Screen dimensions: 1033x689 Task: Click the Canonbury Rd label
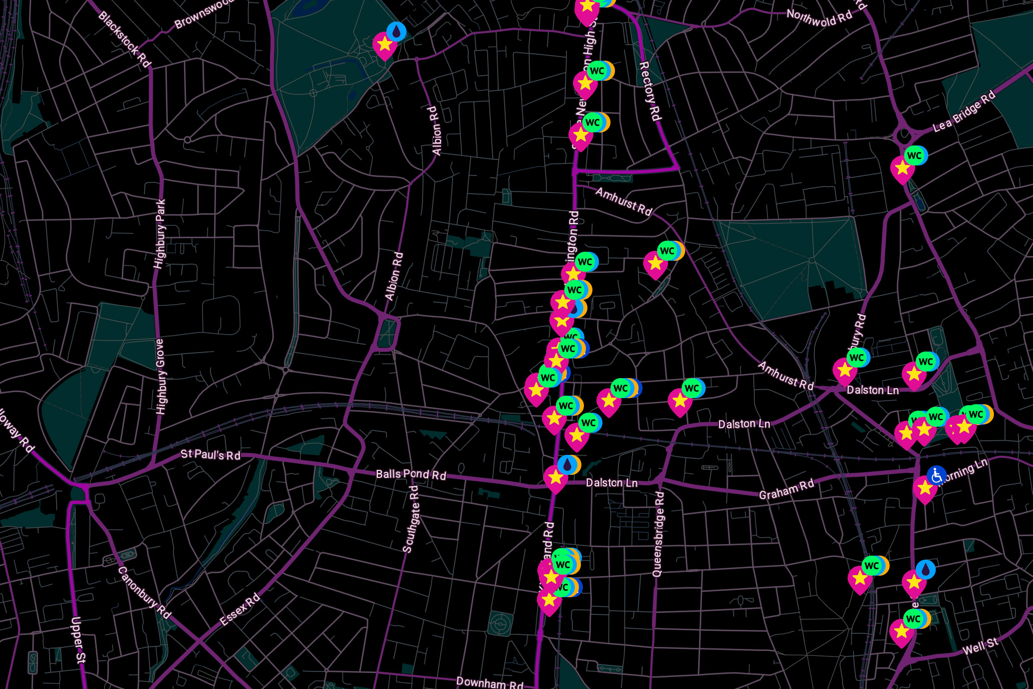[x=144, y=593]
